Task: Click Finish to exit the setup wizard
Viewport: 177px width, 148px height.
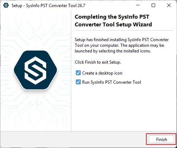Action: [161, 139]
